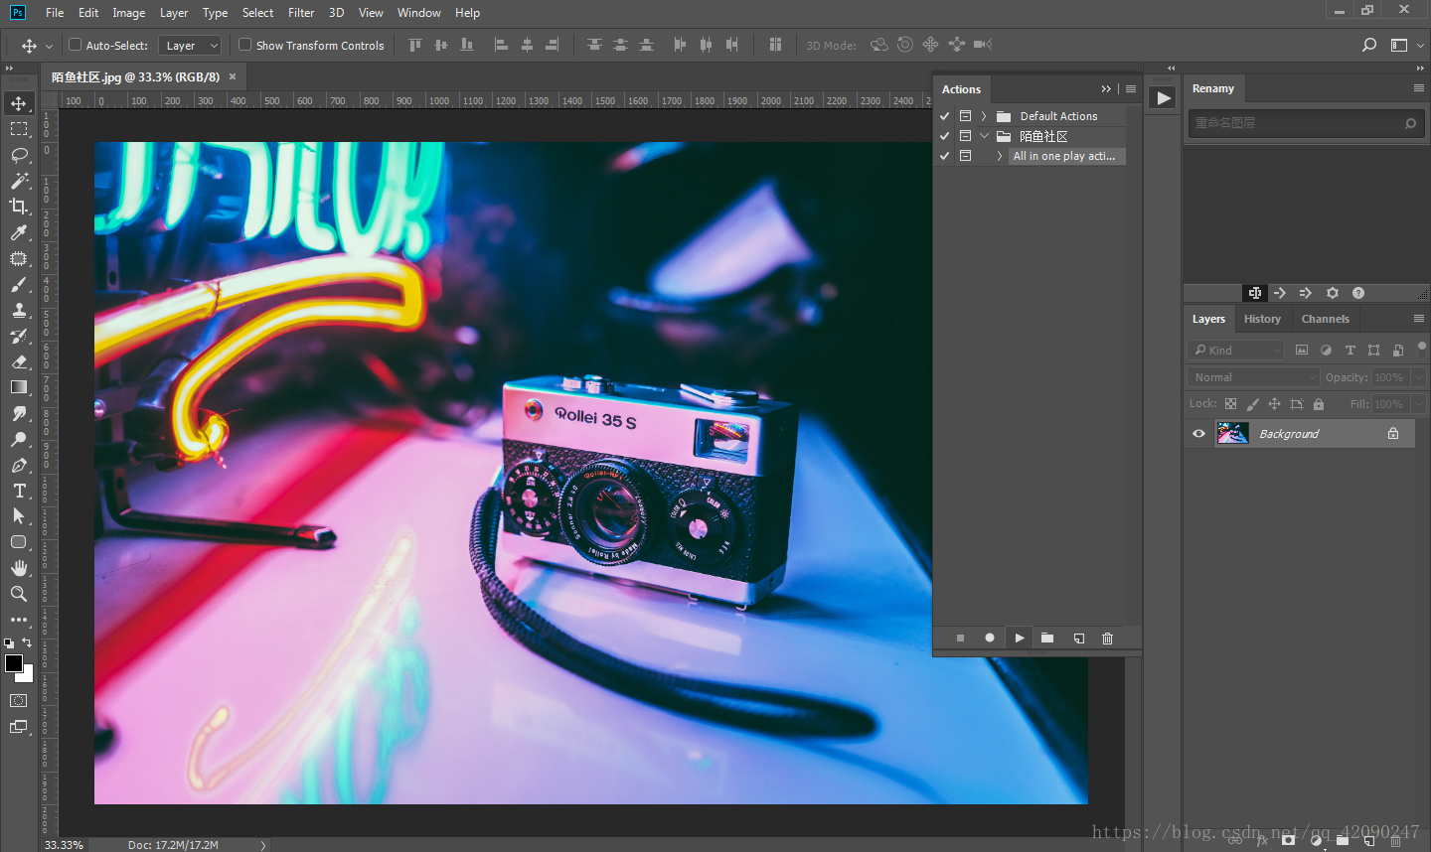Switch to the Channels tab
This screenshot has width=1431, height=852.
coord(1325,319)
